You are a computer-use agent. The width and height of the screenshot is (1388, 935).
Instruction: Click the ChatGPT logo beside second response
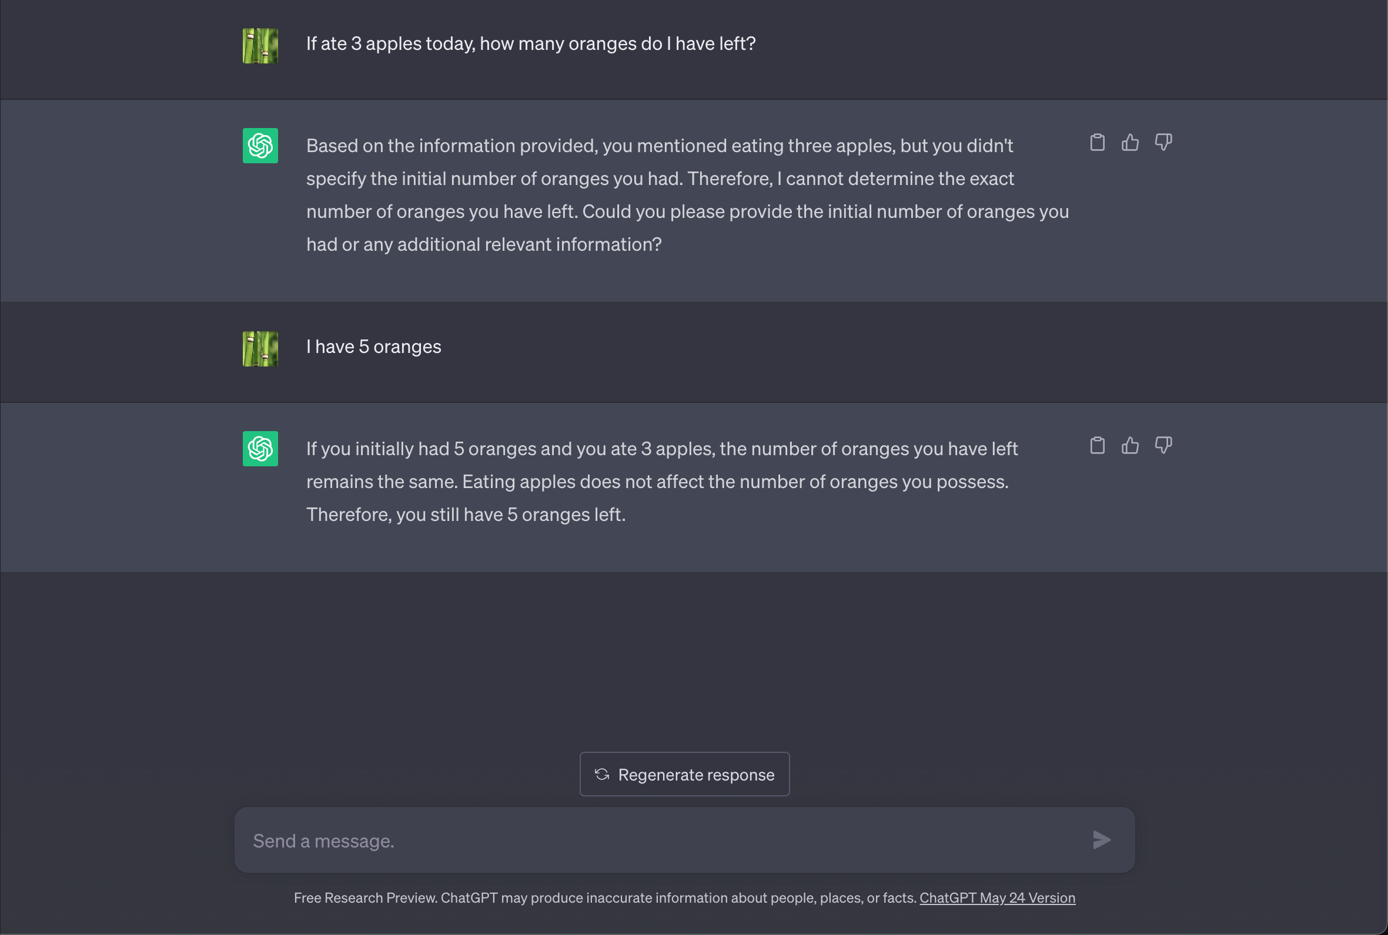click(260, 449)
